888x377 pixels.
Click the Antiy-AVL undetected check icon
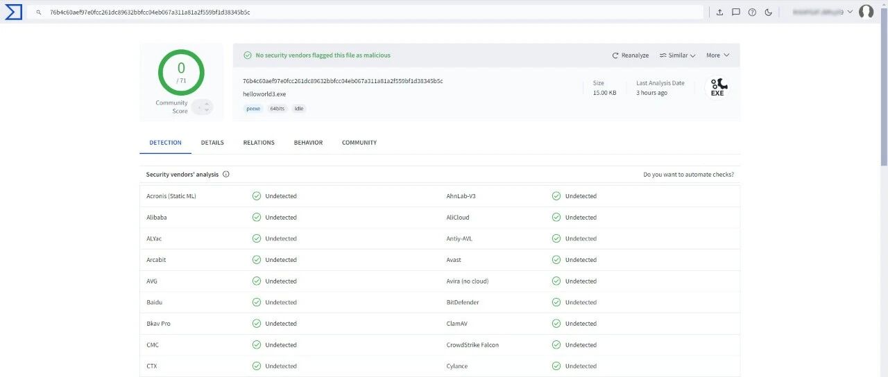[x=556, y=238]
